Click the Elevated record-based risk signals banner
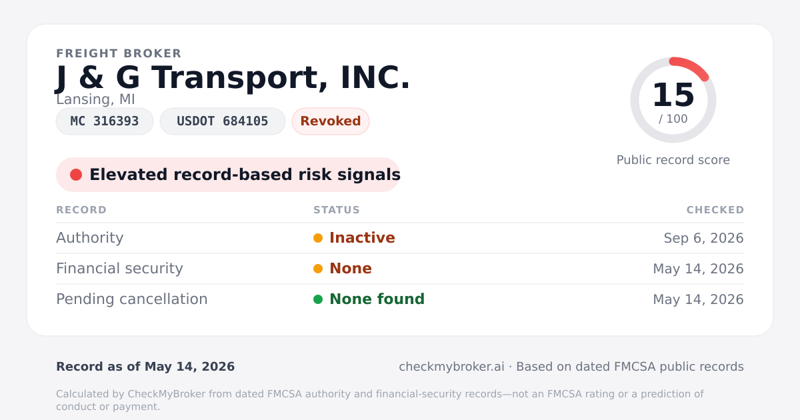 (228, 175)
